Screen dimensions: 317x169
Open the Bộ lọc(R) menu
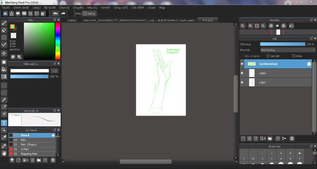pos(50,8)
